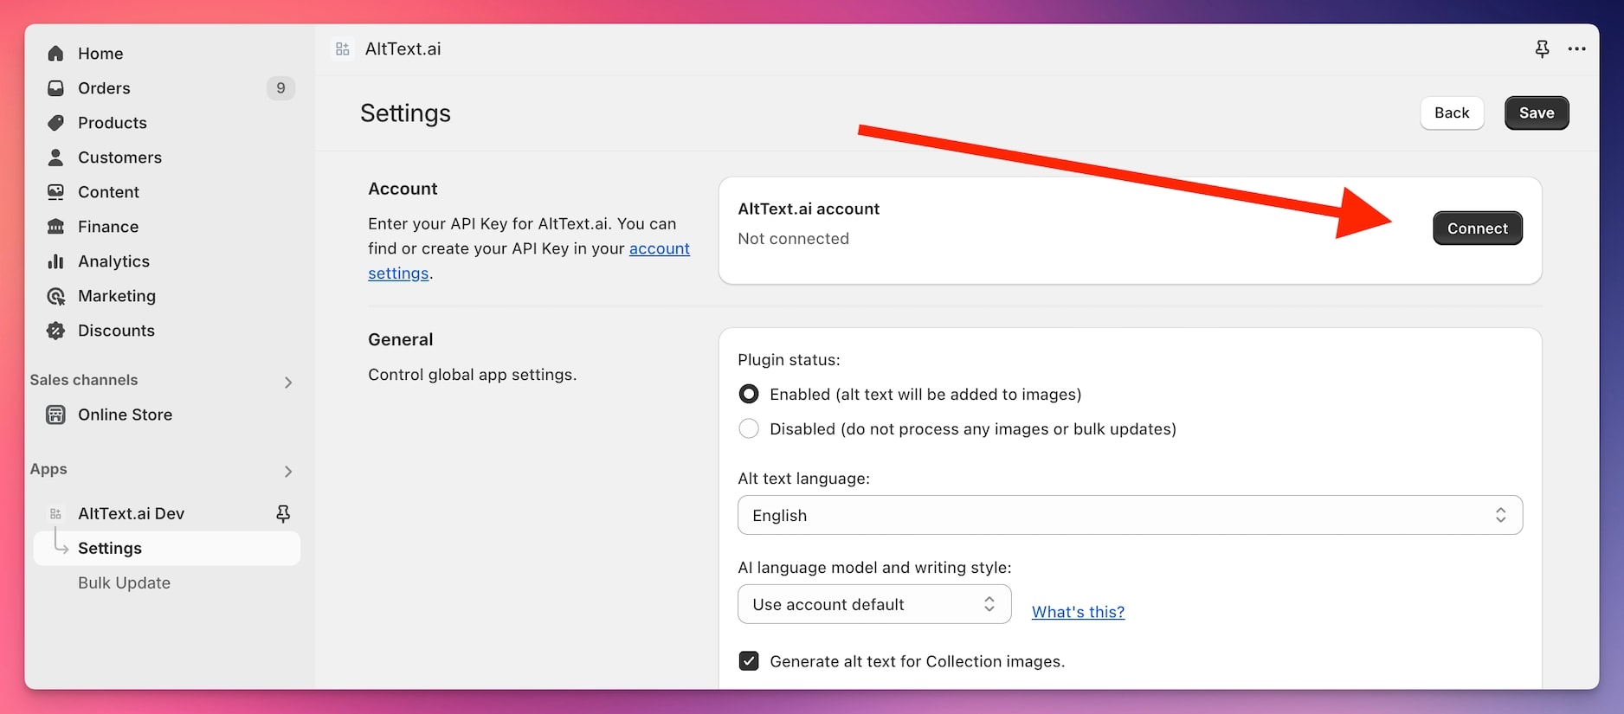Click the Marketing target icon
The height and width of the screenshot is (714, 1624).
click(x=55, y=296)
